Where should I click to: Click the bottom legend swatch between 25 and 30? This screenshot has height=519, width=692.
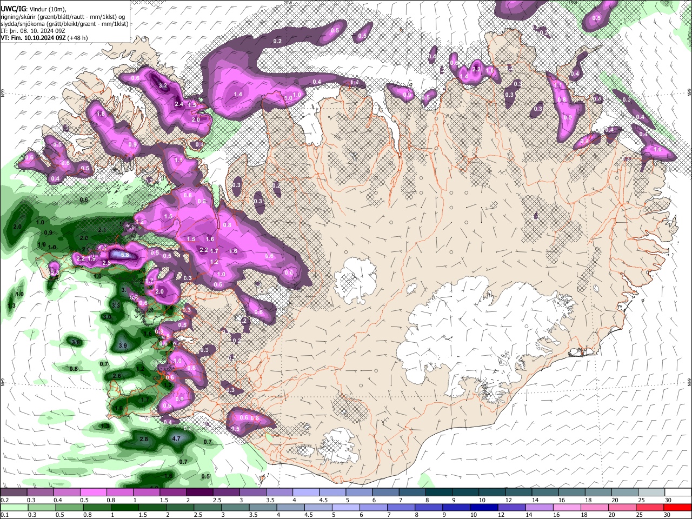click(649, 508)
